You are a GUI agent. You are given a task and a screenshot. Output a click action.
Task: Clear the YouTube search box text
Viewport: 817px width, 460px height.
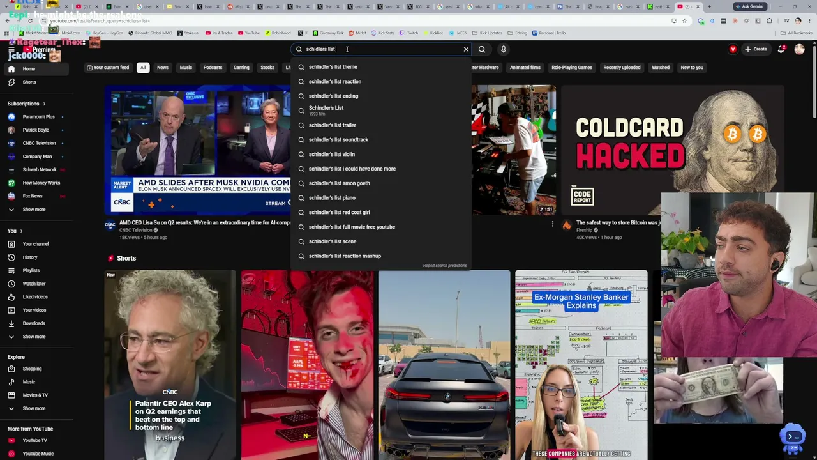[466, 49]
